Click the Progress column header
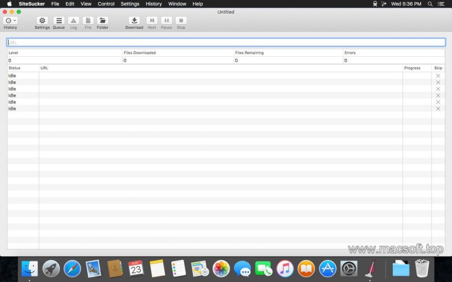Image resolution: width=452 pixels, height=282 pixels. pyautogui.click(x=412, y=68)
